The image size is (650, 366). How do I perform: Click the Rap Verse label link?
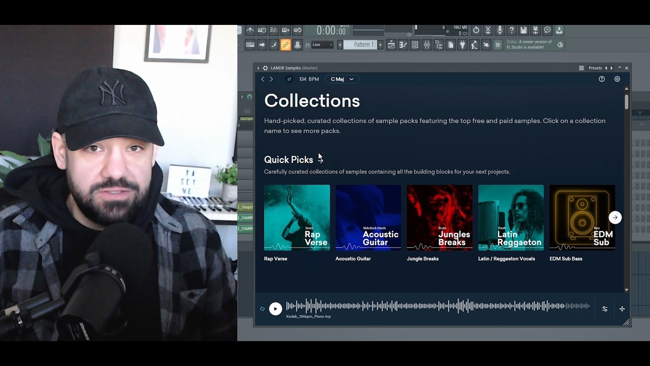(x=276, y=259)
